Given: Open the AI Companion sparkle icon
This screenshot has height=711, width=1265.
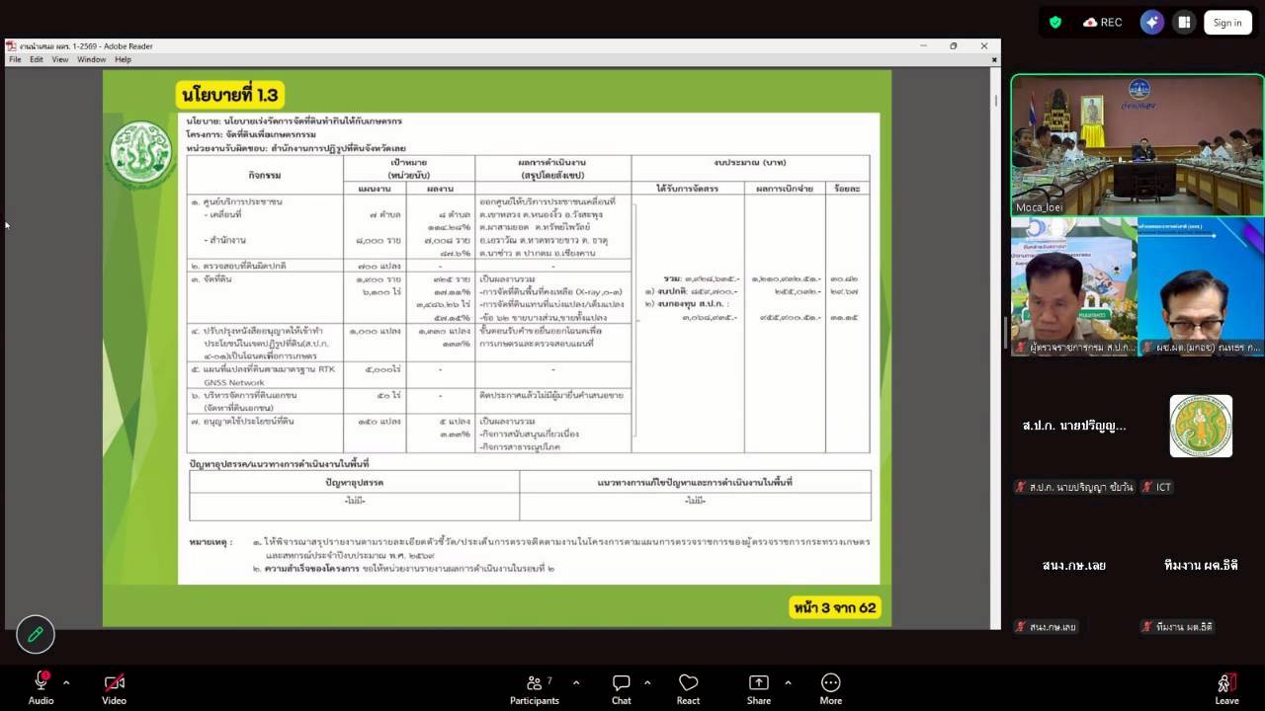Looking at the screenshot, I should click(1151, 23).
